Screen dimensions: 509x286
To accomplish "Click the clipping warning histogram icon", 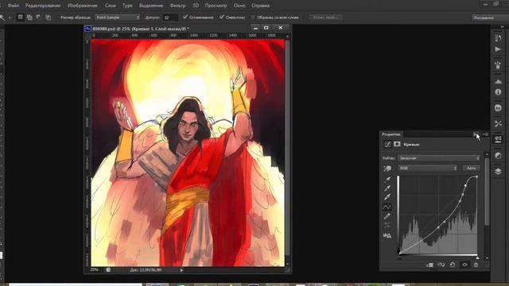I will point(387,235).
